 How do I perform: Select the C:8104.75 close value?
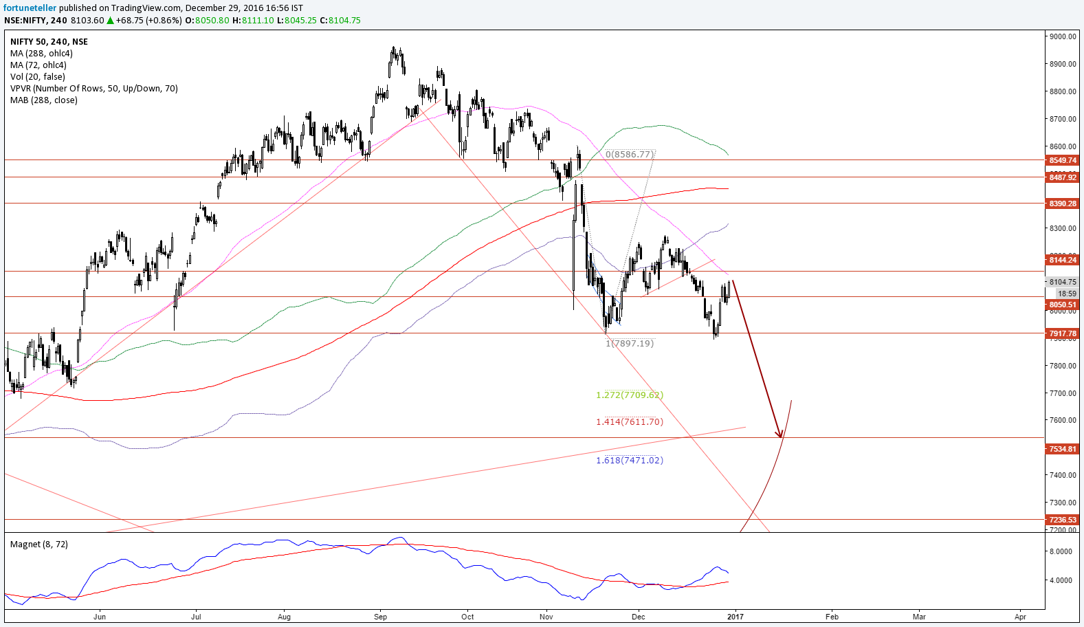(340, 21)
